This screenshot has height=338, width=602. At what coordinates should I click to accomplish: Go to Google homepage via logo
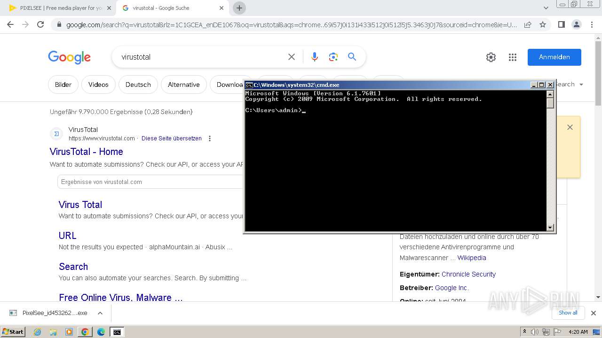pos(69,57)
